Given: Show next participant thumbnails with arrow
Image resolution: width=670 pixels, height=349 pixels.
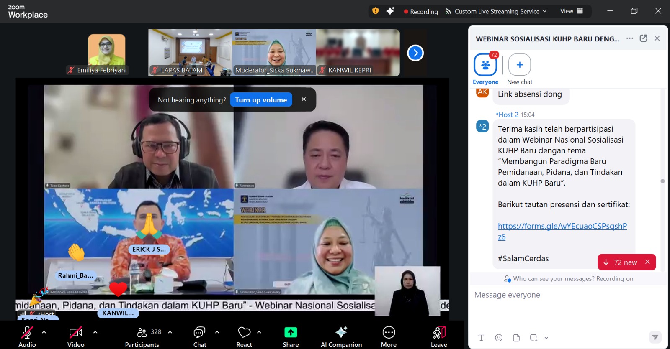Looking at the screenshot, I should 415,53.
